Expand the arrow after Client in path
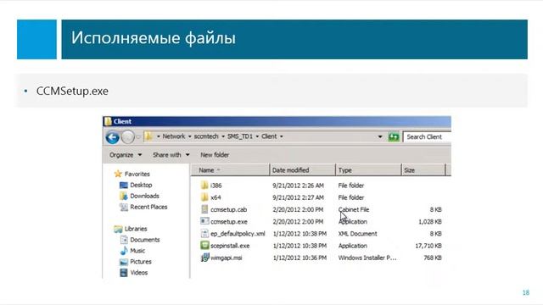The width and height of the screenshot is (543, 305). click(x=281, y=136)
